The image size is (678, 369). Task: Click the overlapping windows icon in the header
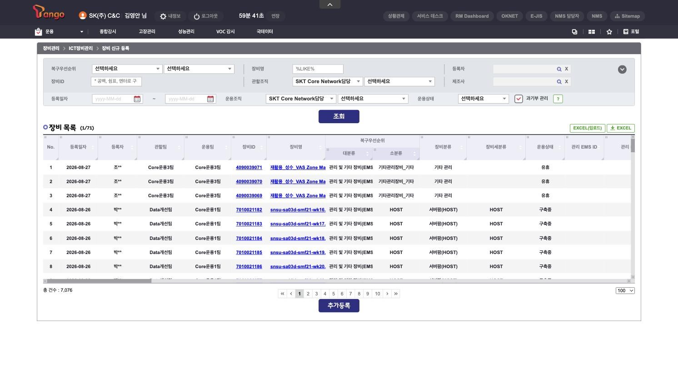coord(574,32)
